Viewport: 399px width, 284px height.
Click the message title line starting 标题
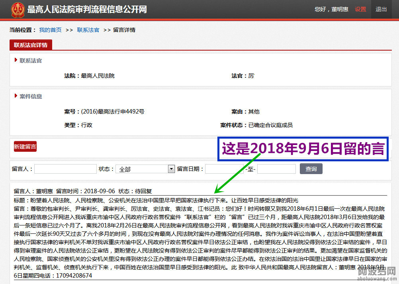tap(156, 200)
